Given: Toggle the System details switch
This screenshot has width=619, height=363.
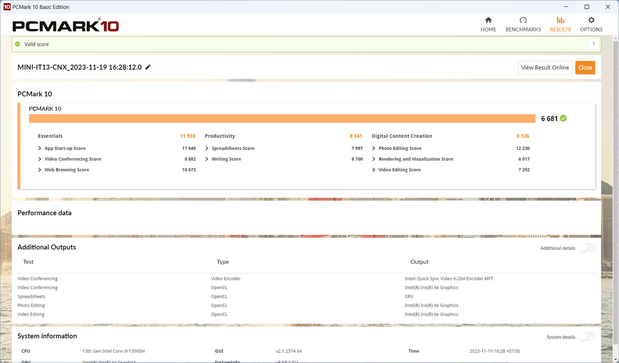Looking at the screenshot, I should pos(587,337).
